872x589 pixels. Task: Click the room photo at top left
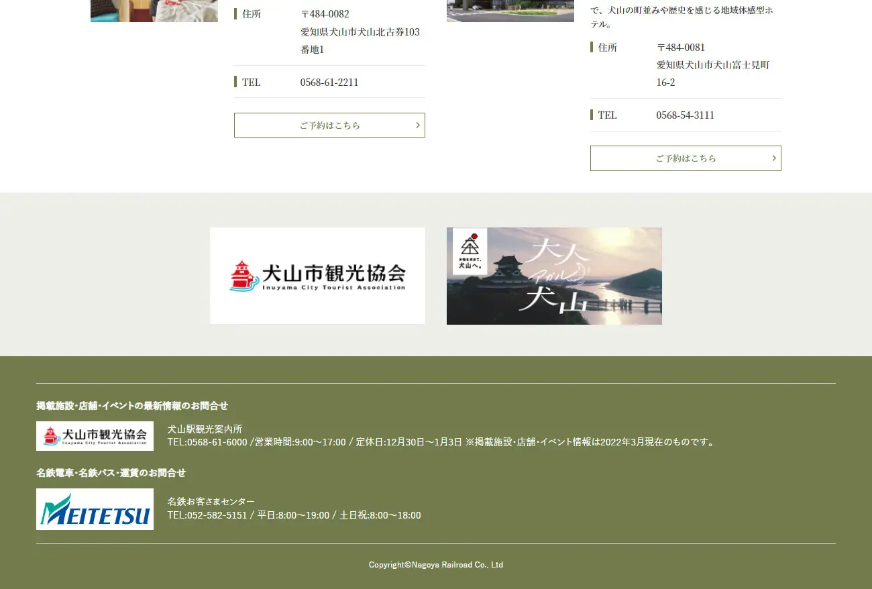[154, 11]
